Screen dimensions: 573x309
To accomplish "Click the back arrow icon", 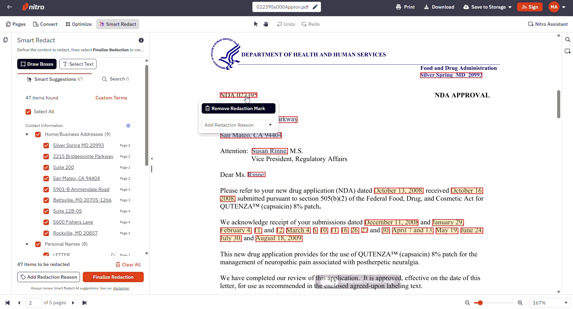I will (10, 7).
